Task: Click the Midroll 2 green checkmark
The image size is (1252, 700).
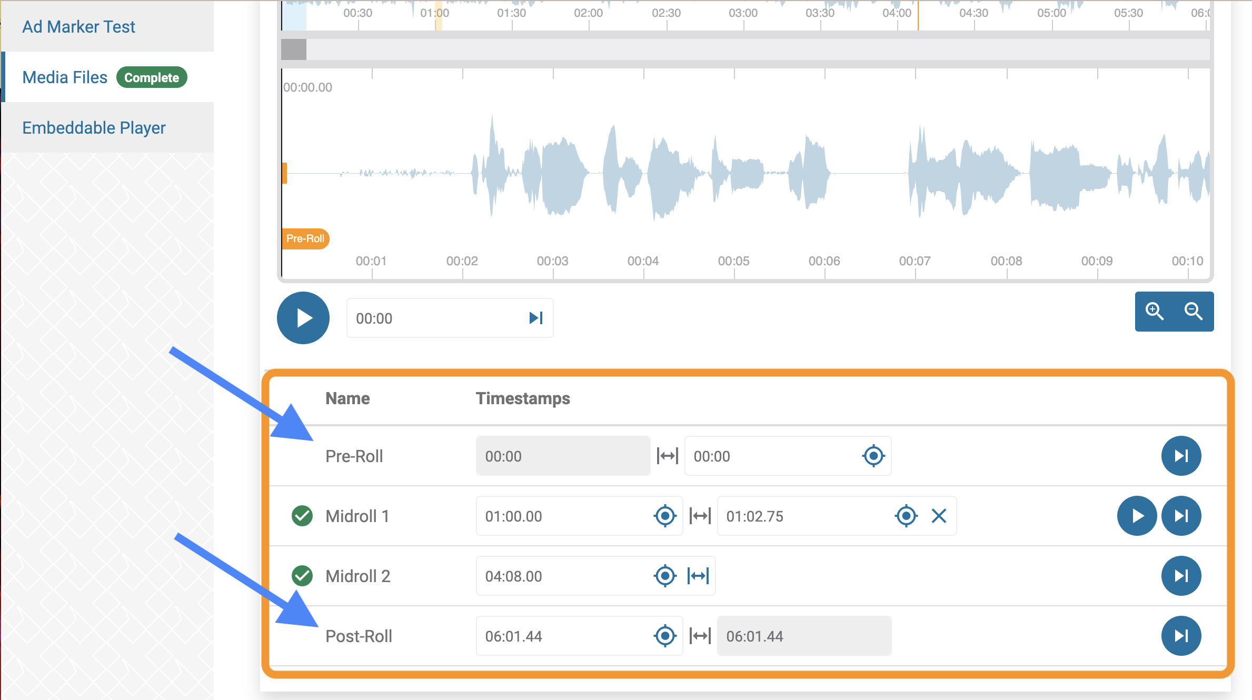Action: click(x=302, y=576)
